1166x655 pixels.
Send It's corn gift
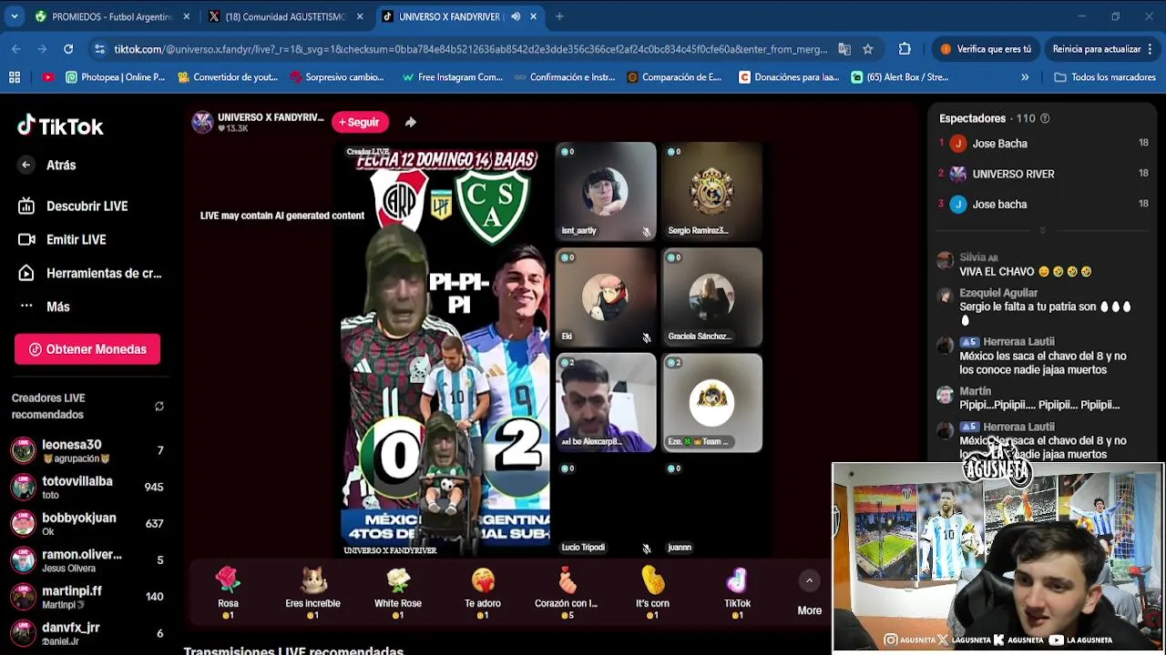tap(652, 592)
